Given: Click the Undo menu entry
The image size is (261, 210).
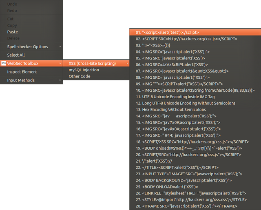Looking at the screenshot, I should (31, 4).
